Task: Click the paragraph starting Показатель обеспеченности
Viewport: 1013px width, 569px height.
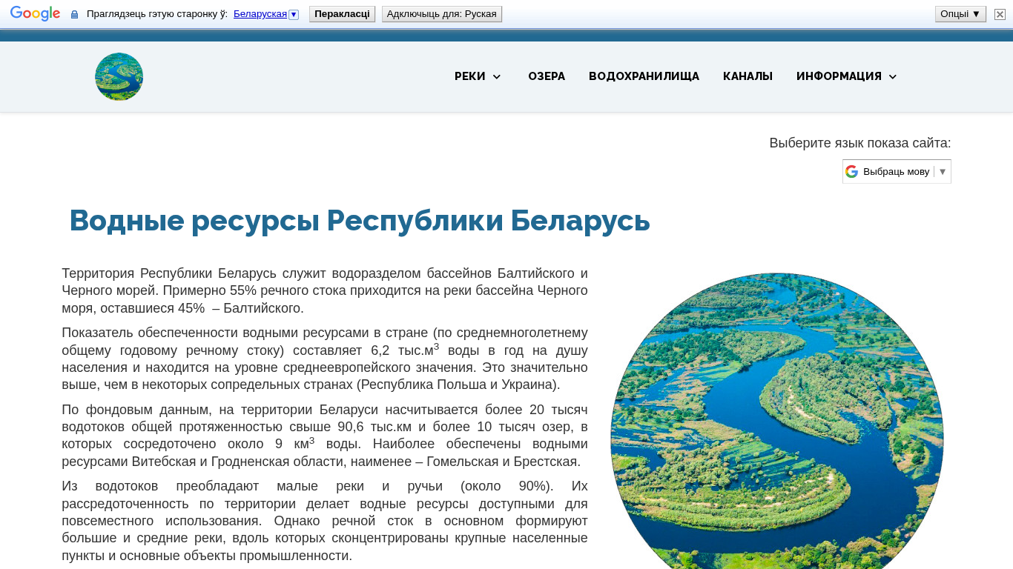Action: [x=325, y=359]
